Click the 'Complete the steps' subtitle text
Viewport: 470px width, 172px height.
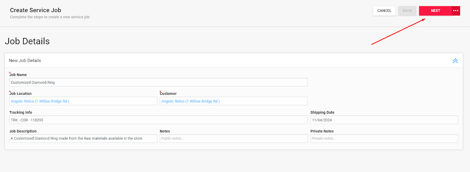click(50, 17)
